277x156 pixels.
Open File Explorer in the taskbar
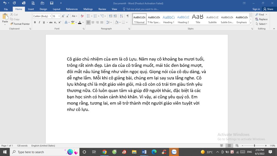coord(134,152)
